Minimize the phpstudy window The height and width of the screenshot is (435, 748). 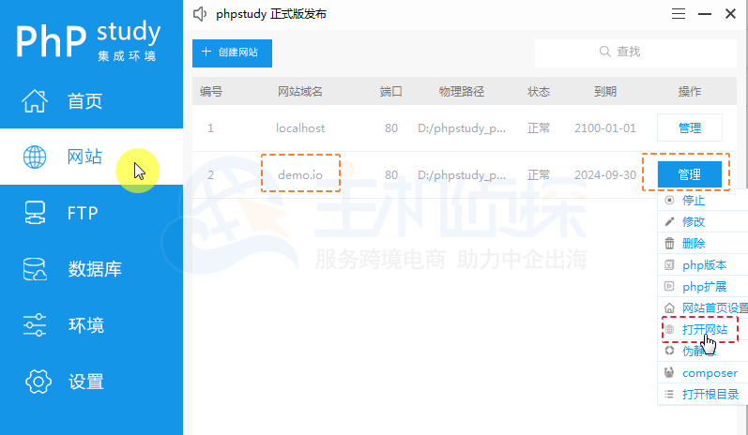click(x=705, y=14)
